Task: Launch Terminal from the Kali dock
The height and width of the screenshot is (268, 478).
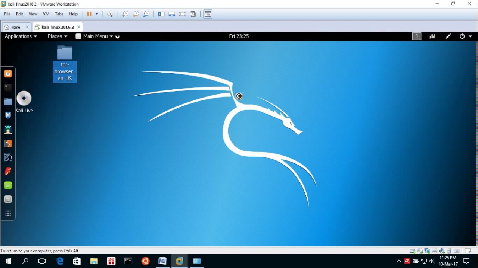Action: point(8,87)
